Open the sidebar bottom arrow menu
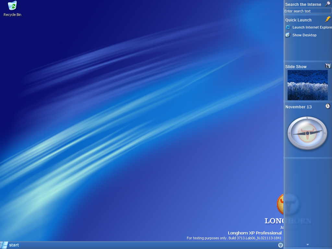Viewport: 332px width, 249px height. [x=308, y=244]
